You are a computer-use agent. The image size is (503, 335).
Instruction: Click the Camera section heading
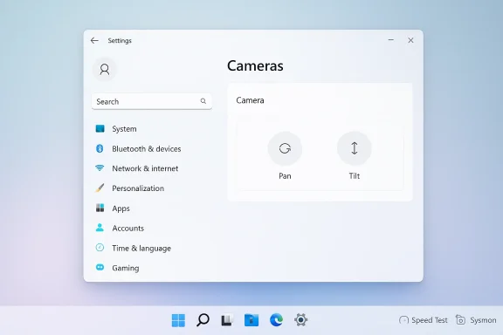click(251, 100)
